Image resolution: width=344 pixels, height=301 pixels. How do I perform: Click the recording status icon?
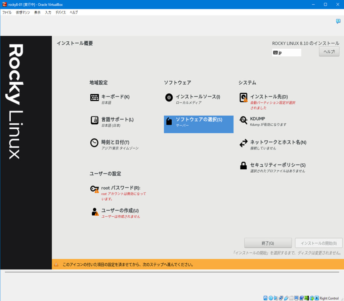(301, 298)
